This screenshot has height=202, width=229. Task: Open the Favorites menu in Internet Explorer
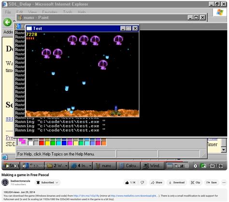click(x=50, y=12)
